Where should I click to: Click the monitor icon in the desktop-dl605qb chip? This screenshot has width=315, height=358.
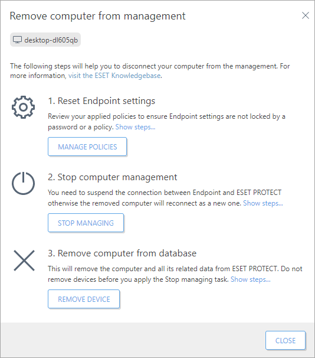(17, 40)
